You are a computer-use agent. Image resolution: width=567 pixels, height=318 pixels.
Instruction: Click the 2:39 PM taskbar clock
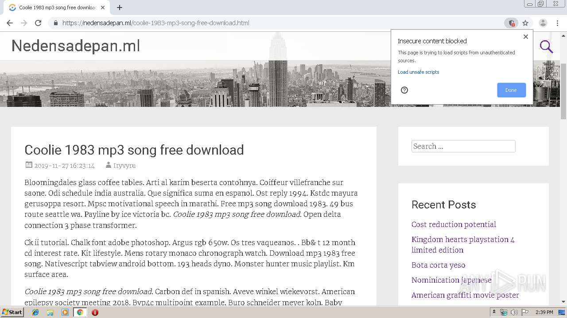[x=544, y=312]
